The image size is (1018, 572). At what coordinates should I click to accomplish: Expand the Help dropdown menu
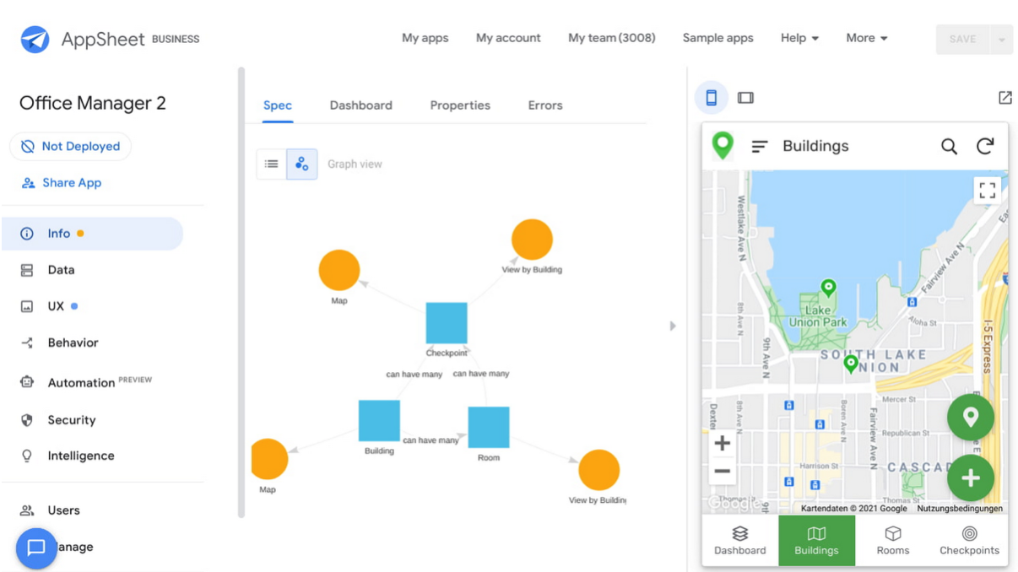[799, 38]
